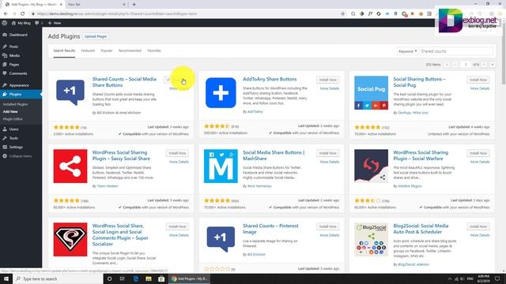The width and height of the screenshot is (506, 284).
Task: Install Social Sharing Buttons – Social Pug
Action: click(x=478, y=80)
